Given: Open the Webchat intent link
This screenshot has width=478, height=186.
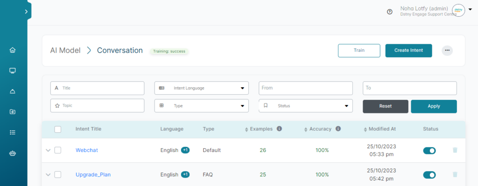Looking at the screenshot, I should (86, 151).
